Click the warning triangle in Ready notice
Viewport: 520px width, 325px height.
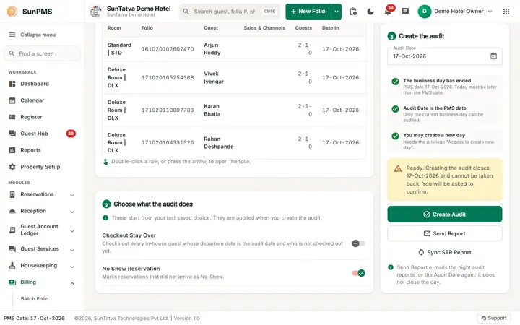[x=398, y=168]
